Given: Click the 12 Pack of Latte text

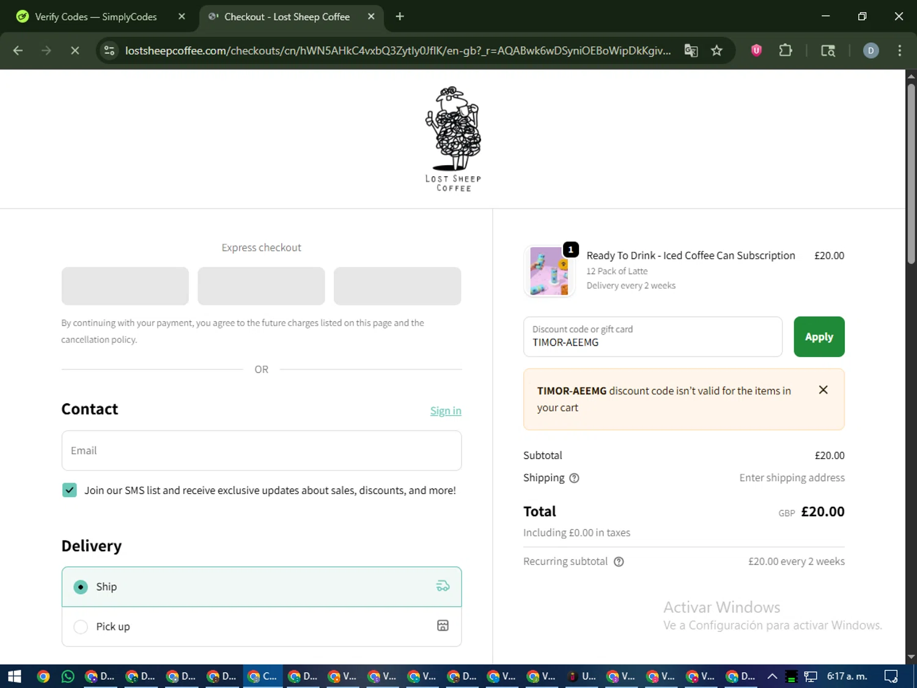Looking at the screenshot, I should (617, 271).
